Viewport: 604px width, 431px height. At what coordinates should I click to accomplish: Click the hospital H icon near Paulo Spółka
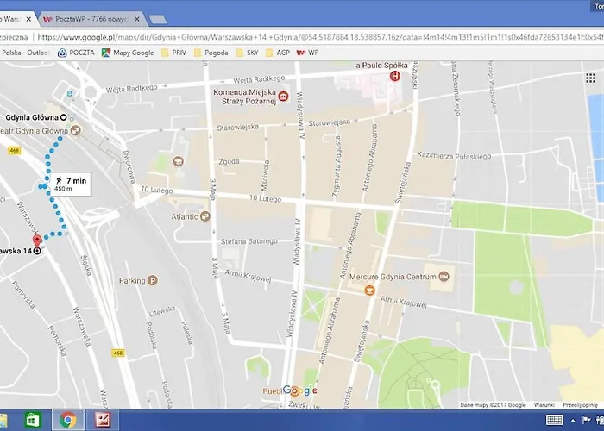point(395,76)
